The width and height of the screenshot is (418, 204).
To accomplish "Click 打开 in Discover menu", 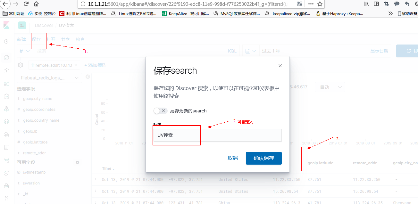I will pos(51,39).
